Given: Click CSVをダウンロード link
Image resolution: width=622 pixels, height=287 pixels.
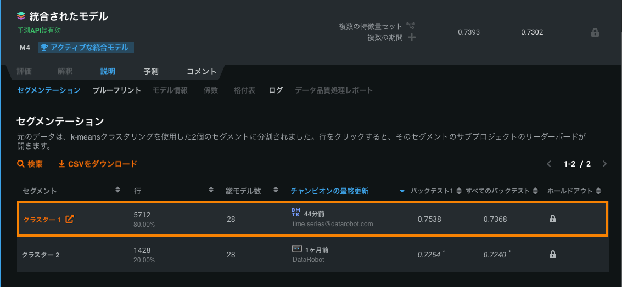Looking at the screenshot, I should coord(98,164).
